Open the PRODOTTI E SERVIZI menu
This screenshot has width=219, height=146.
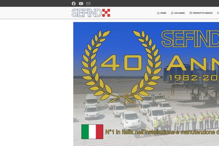pos(201,13)
